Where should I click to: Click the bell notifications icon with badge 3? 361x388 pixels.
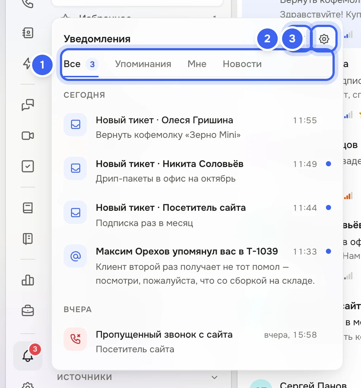[x=28, y=356]
